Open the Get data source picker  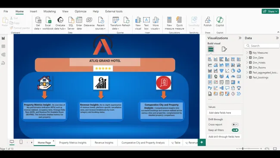click(x=38, y=23)
